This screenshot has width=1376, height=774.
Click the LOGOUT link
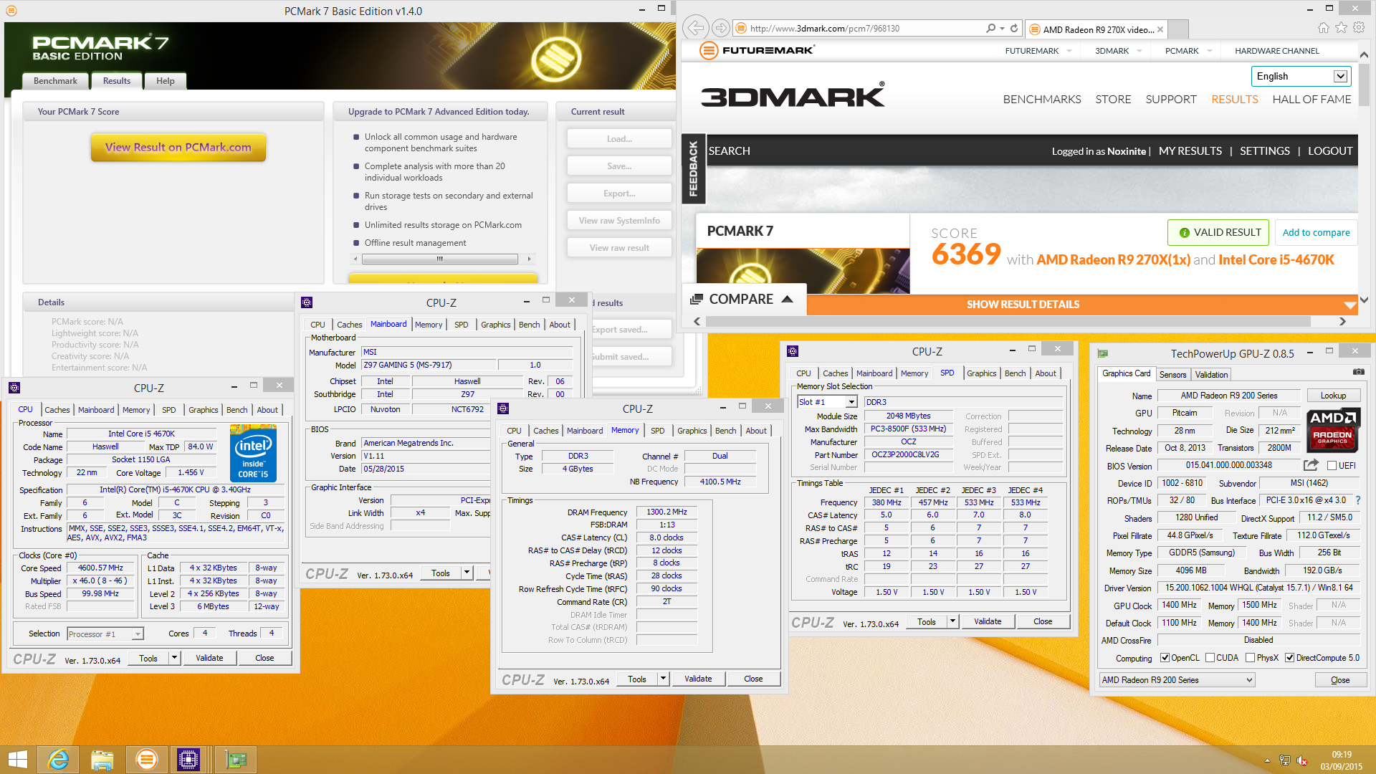pyautogui.click(x=1330, y=151)
